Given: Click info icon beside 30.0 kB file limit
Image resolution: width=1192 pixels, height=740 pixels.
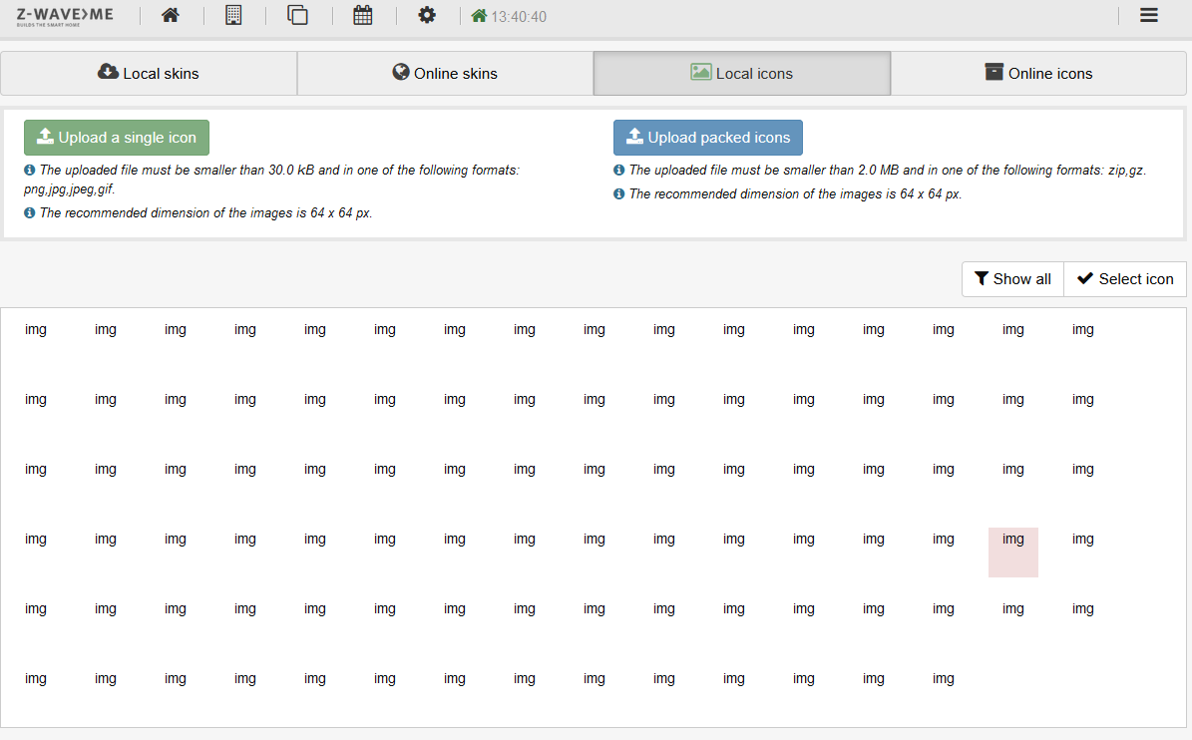Looking at the screenshot, I should click(x=29, y=171).
